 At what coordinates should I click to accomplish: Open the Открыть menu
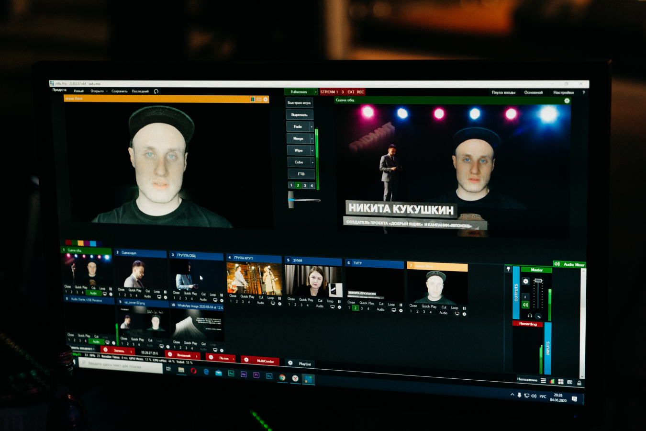point(97,91)
